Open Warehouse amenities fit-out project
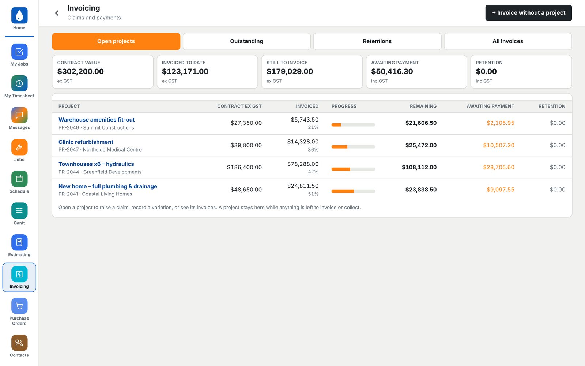 click(x=97, y=120)
